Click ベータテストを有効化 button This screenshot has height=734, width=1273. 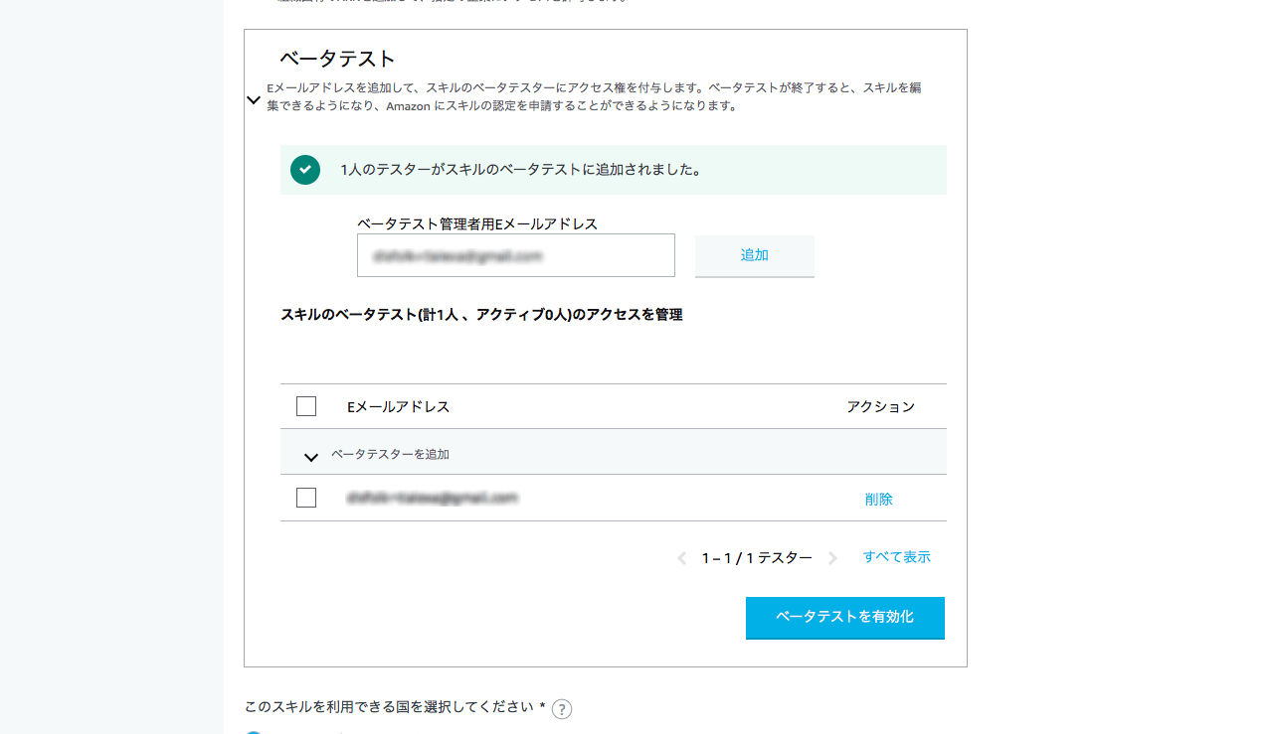tap(845, 617)
